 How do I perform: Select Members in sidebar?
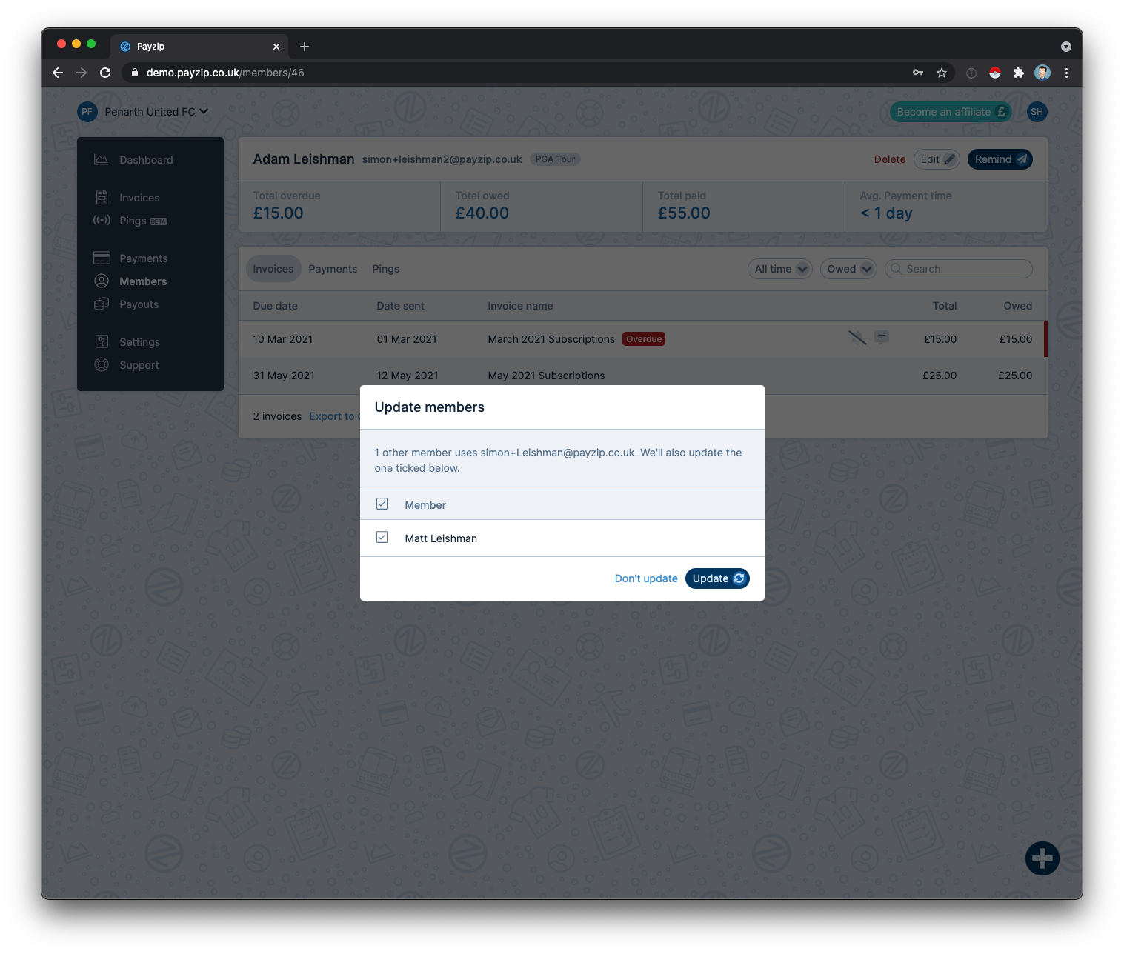coord(143,281)
